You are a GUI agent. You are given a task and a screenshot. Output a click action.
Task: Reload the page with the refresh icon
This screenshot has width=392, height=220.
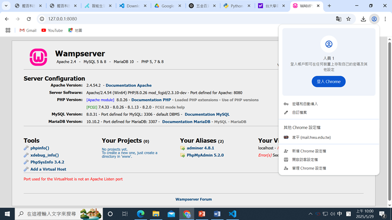(x=29, y=19)
